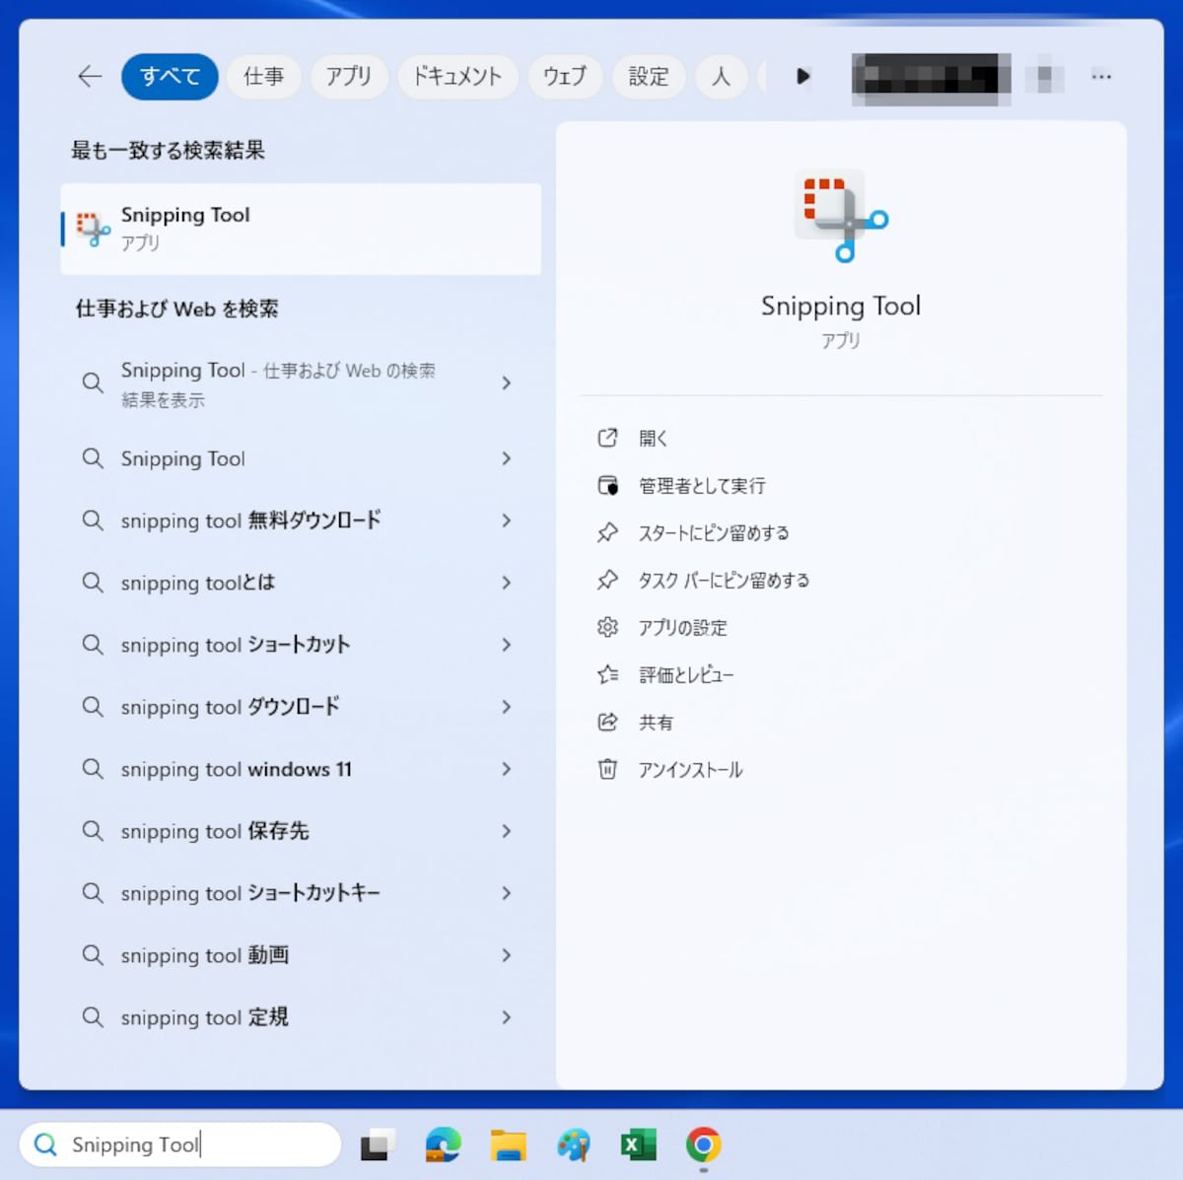Screen dimensions: 1183x1180
Task: Expand chevron for snipping tool ショートカットキー
Action: (507, 893)
